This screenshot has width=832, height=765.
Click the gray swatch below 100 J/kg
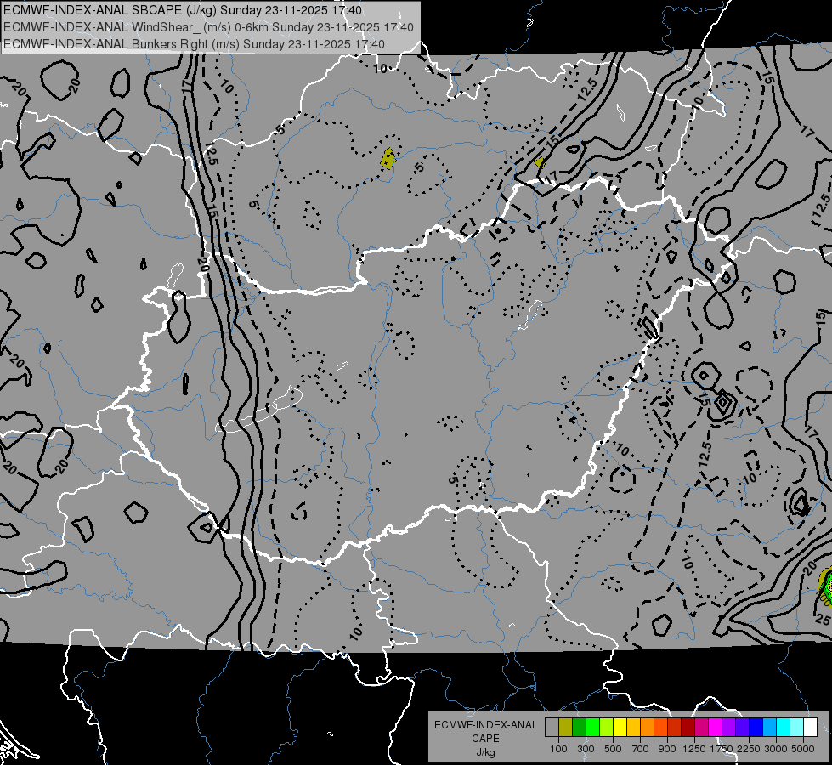point(552,727)
